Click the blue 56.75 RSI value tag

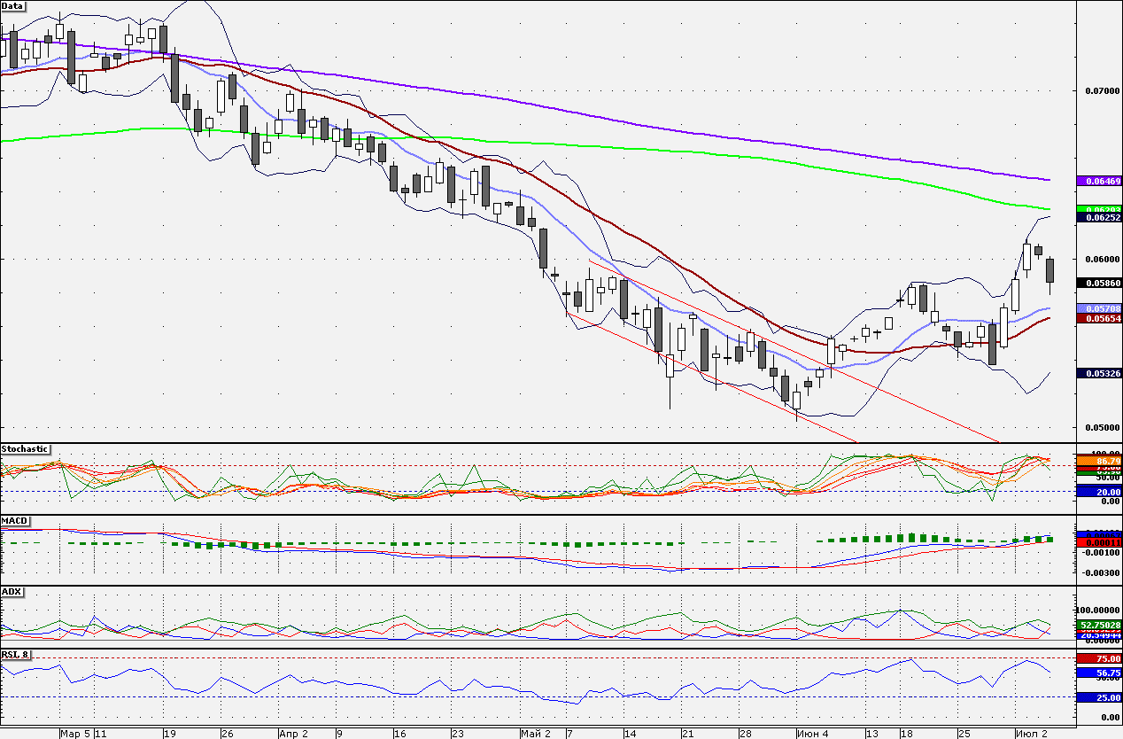pyautogui.click(x=1099, y=673)
